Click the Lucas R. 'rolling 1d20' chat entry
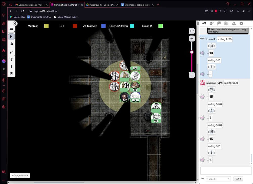The width and height of the screenshot is (253, 184). pos(225,39)
